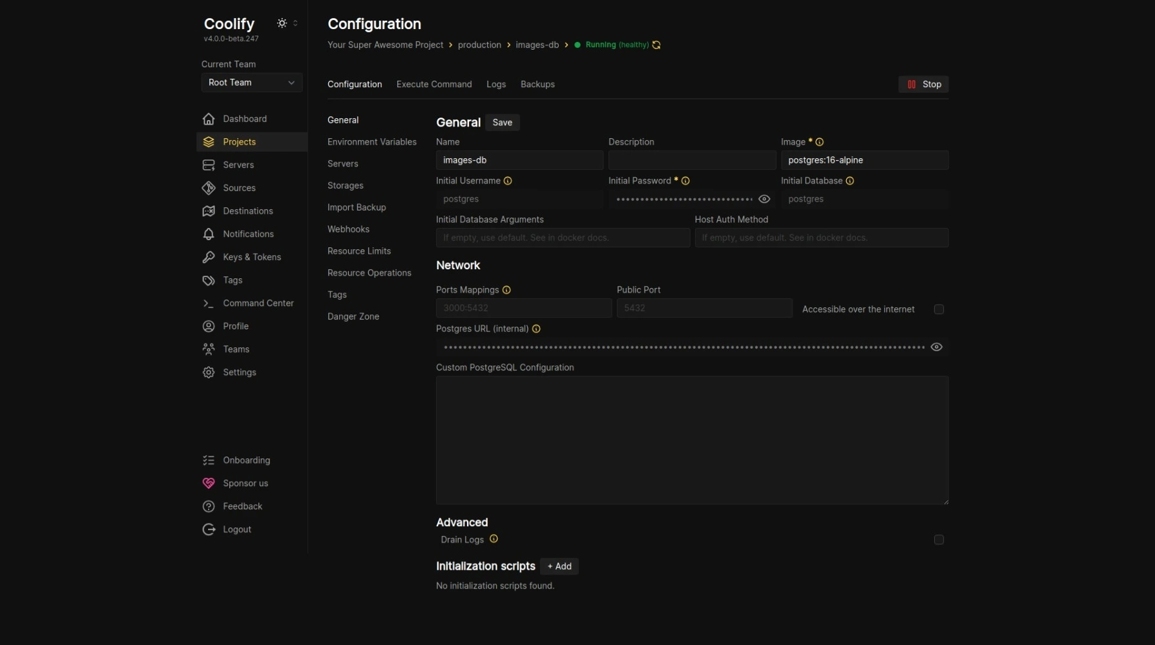Stop the running images-db database
Image resolution: width=1155 pixels, height=645 pixels.
point(923,84)
